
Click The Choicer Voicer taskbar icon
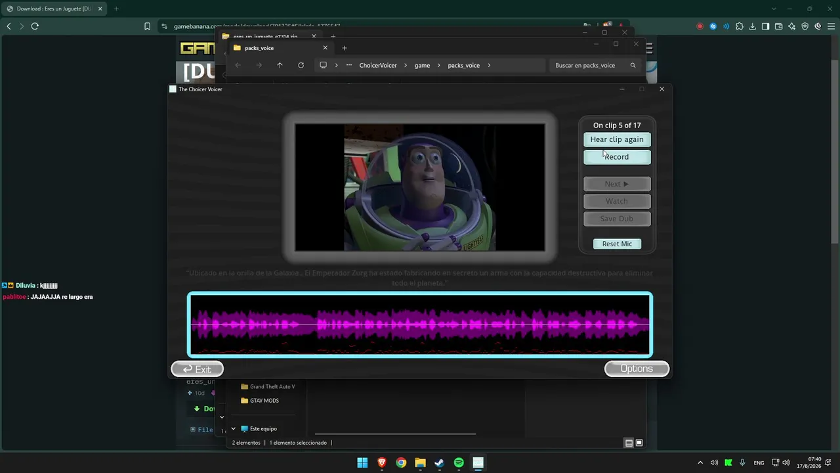[x=478, y=462]
